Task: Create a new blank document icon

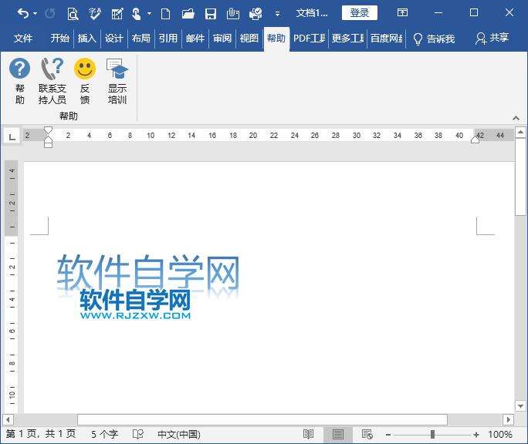Action: click(x=165, y=14)
